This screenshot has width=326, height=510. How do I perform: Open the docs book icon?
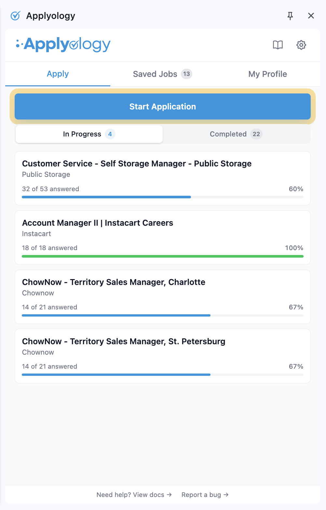pos(278,45)
